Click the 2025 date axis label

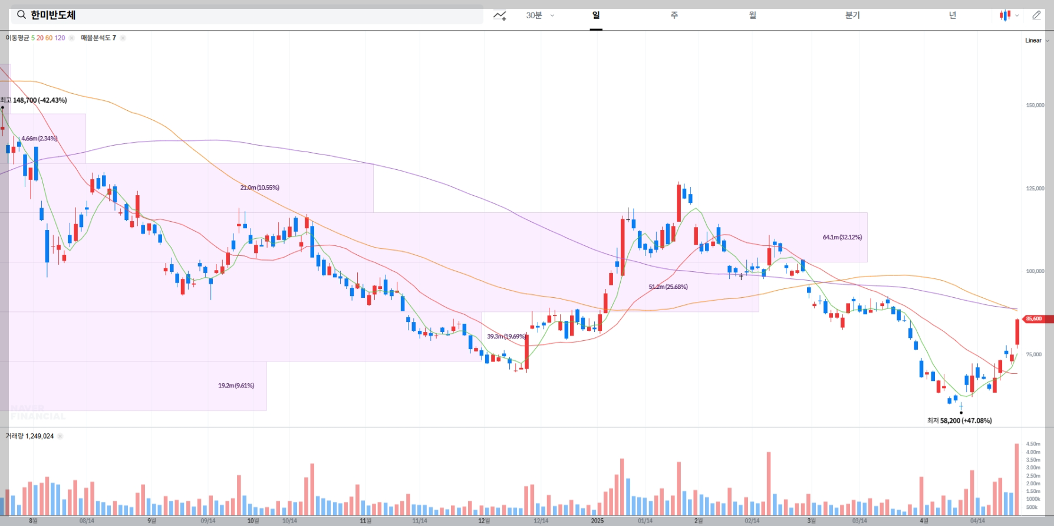[597, 521]
